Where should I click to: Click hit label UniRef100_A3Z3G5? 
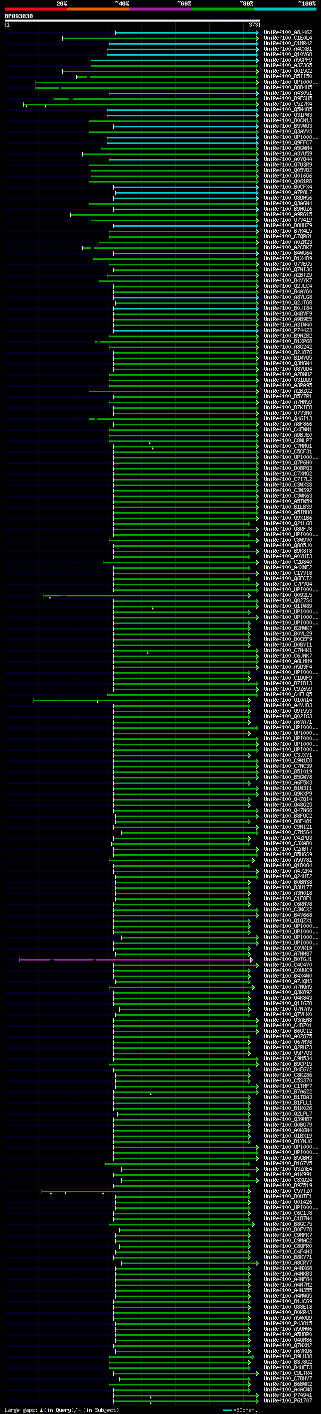pos(288,65)
